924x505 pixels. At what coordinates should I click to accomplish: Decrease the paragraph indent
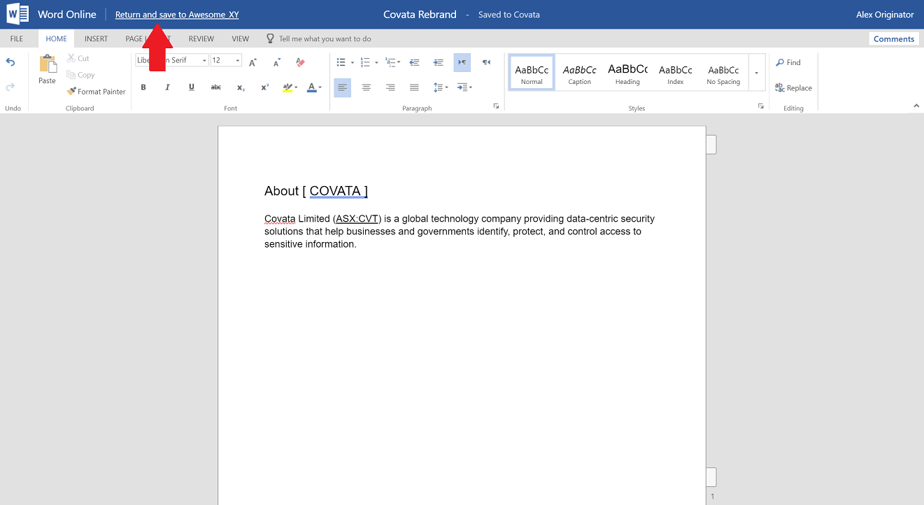pyautogui.click(x=414, y=62)
